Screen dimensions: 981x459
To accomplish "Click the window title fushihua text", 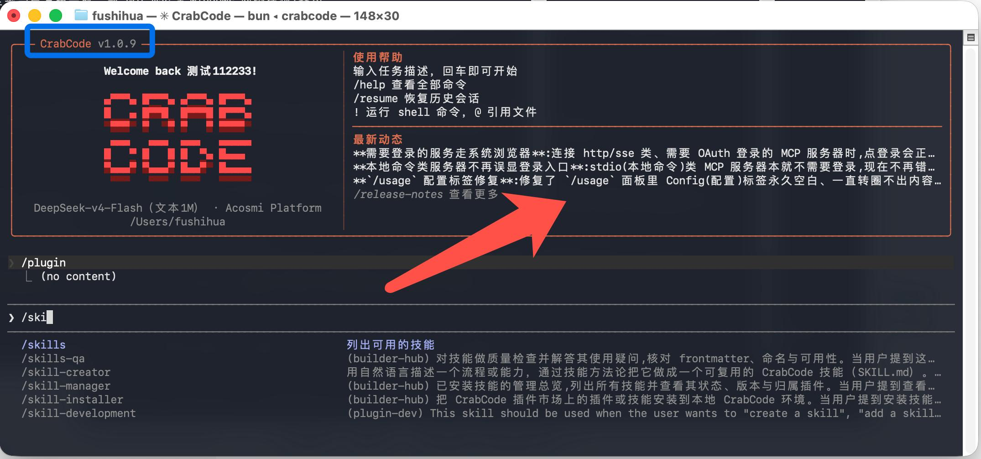I will 117,16.
